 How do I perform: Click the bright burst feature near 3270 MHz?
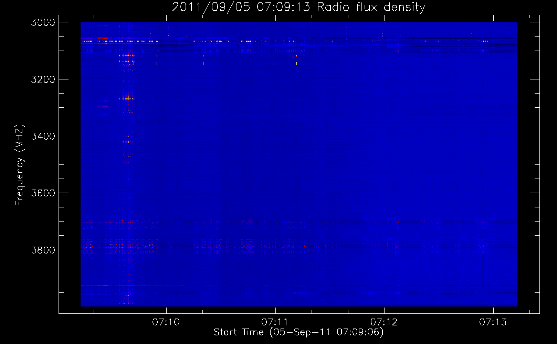click(127, 98)
